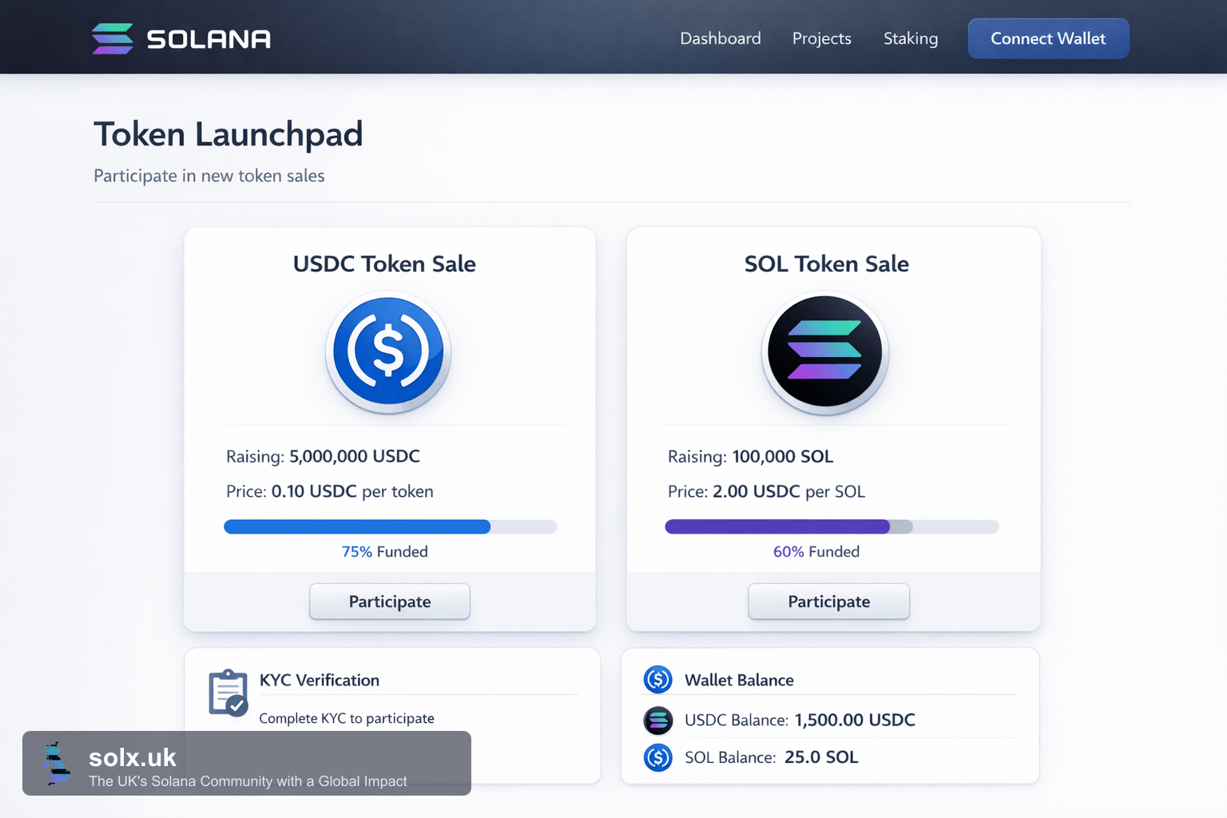Click 'Raising: 5,000,000 USDC' text

point(323,457)
